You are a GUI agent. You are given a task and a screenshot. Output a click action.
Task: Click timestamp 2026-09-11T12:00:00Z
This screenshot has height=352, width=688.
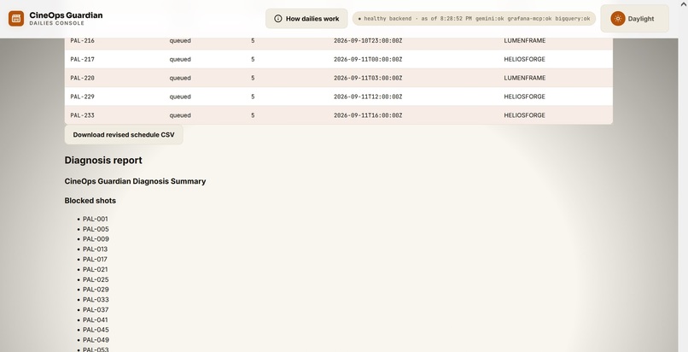tap(368, 97)
